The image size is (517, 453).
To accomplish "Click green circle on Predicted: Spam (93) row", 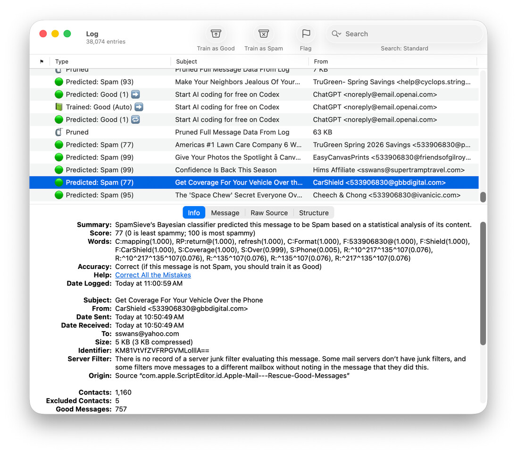I will [59, 82].
